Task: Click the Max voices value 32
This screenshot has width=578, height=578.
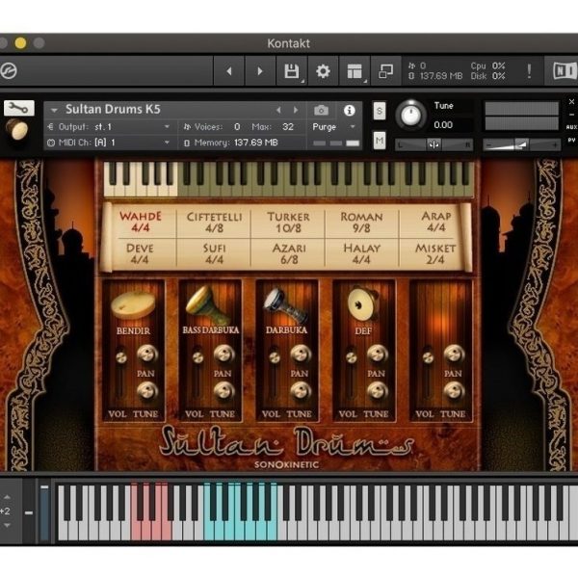Action: coord(288,127)
